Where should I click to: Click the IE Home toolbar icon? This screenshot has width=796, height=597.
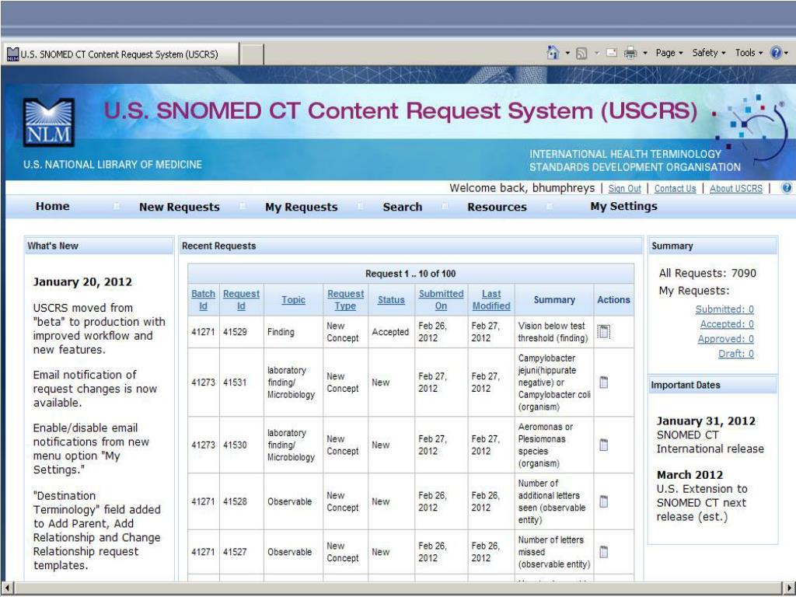(553, 52)
